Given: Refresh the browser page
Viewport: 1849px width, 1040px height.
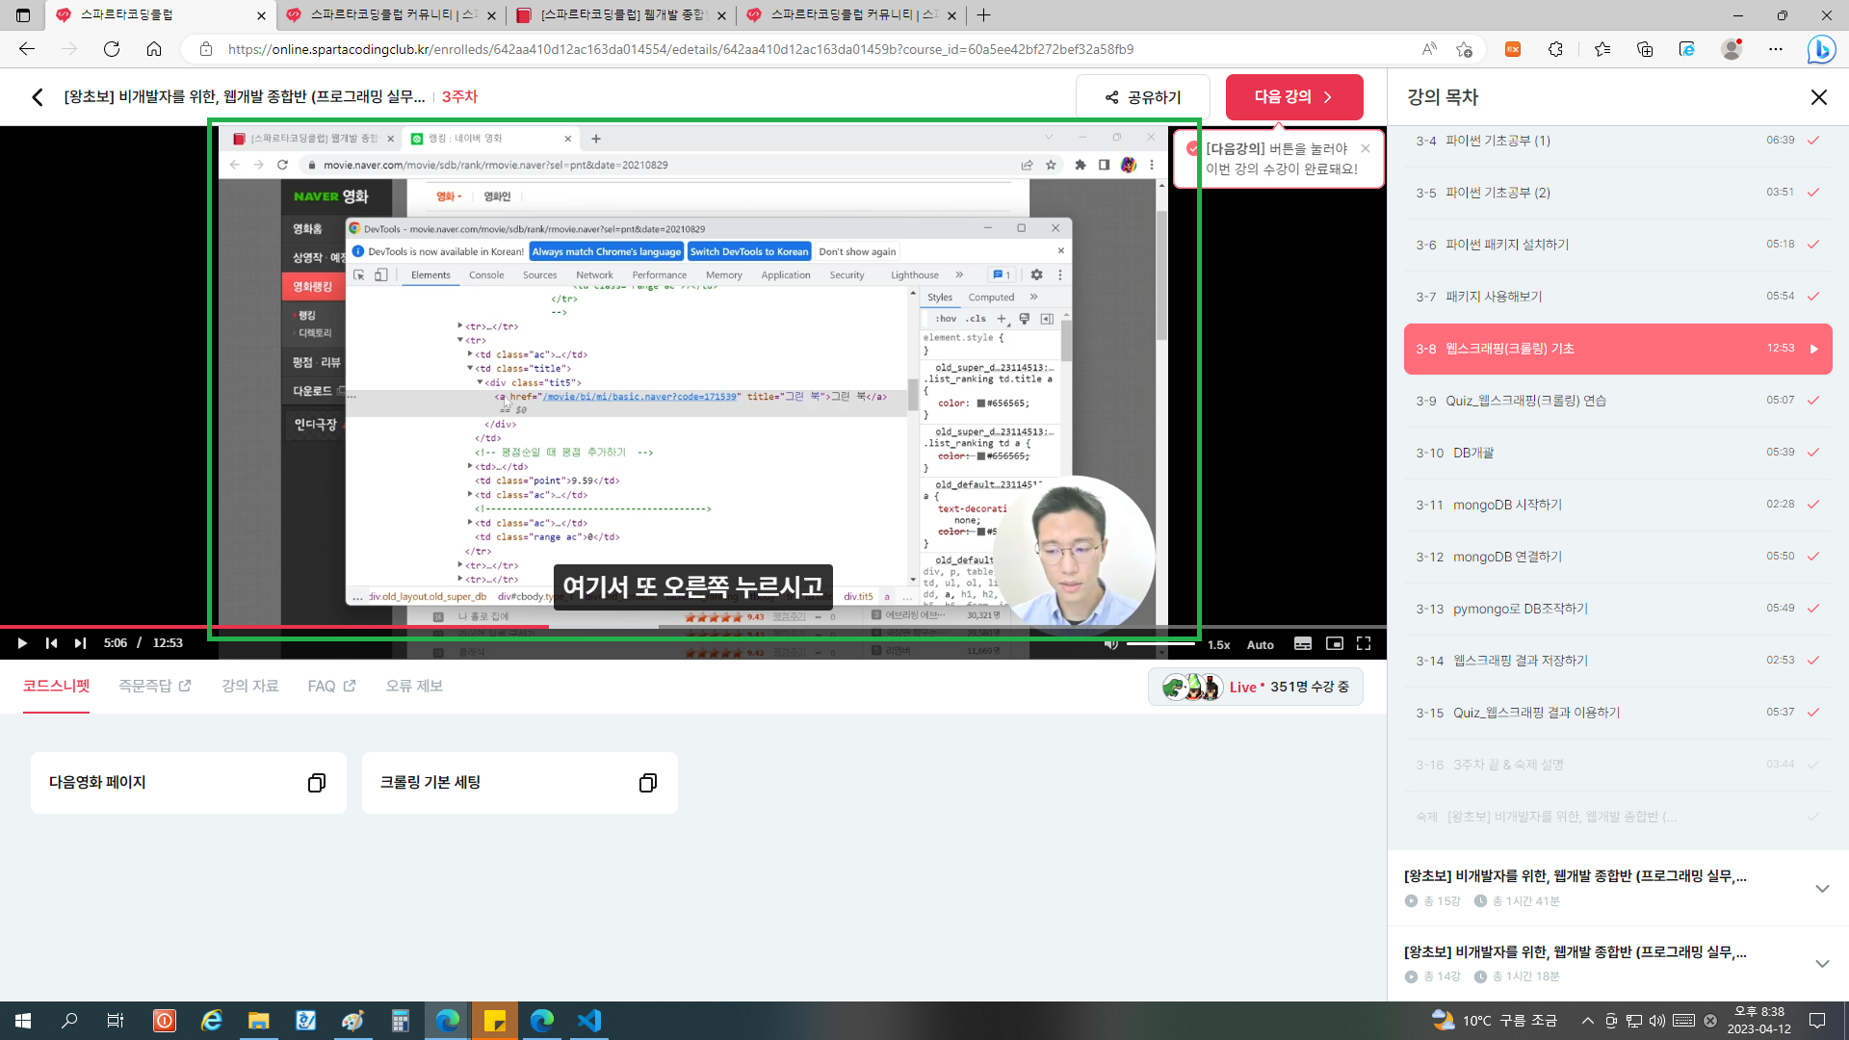Looking at the screenshot, I should point(112,49).
